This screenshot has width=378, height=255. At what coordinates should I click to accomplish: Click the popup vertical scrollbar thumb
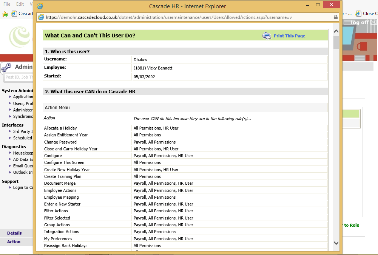[x=336, y=42]
